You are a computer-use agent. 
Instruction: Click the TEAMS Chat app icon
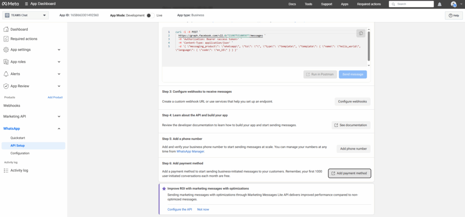click(7, 15)
